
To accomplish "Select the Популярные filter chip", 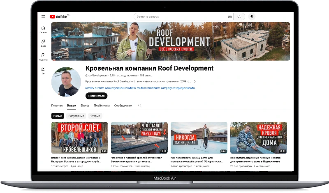I will click(76, 116).
